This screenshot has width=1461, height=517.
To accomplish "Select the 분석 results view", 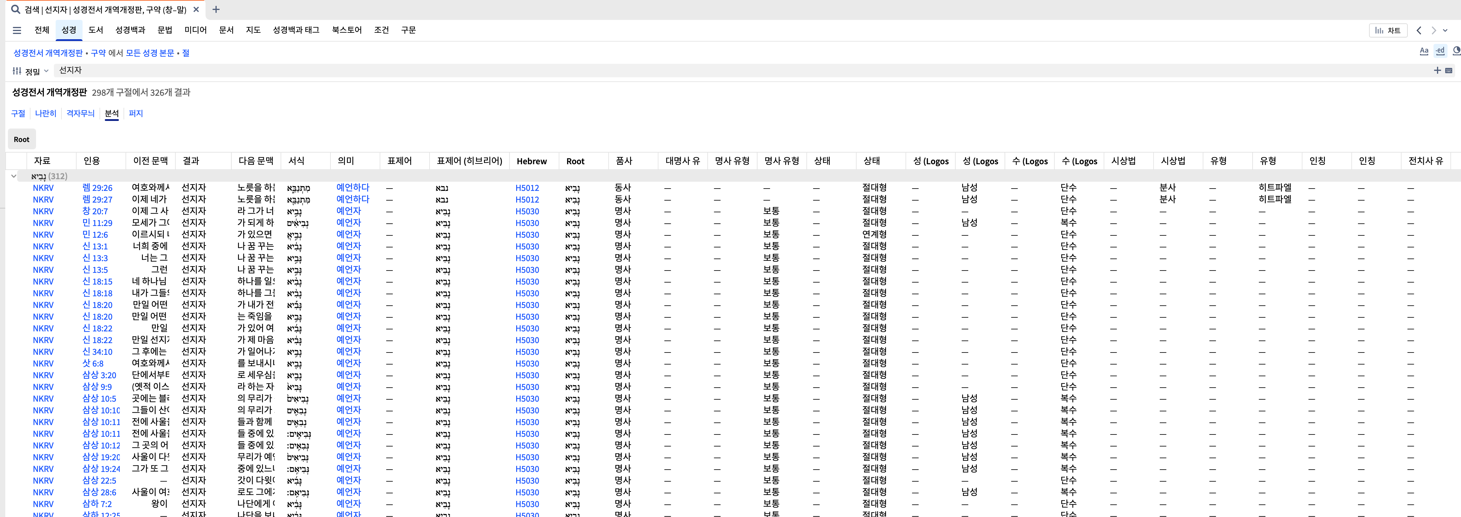I will click(112, 113).
